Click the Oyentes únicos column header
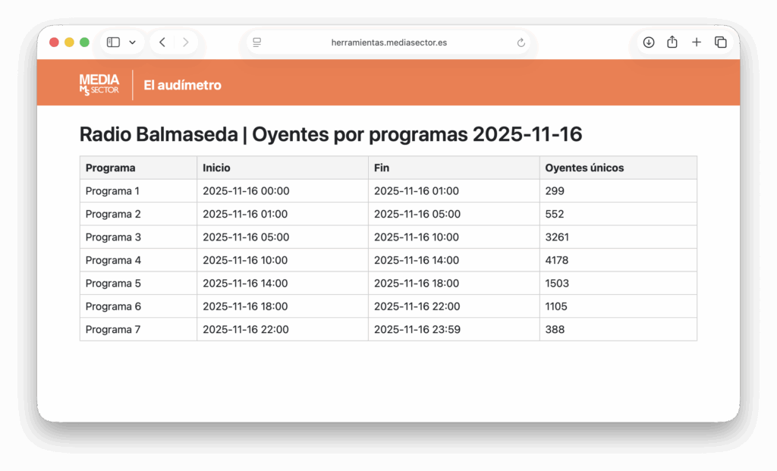 coord(584,168)
